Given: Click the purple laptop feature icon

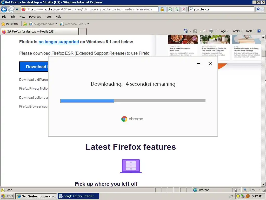Looking at the screenshot, I should (x=131, y=166).
